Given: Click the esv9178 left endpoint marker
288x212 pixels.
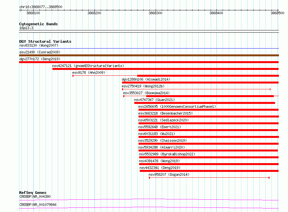Looking at the screenshot, I should [73, 76].
